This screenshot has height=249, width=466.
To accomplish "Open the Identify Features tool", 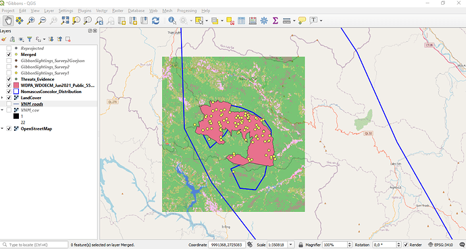I will [172, 20].
